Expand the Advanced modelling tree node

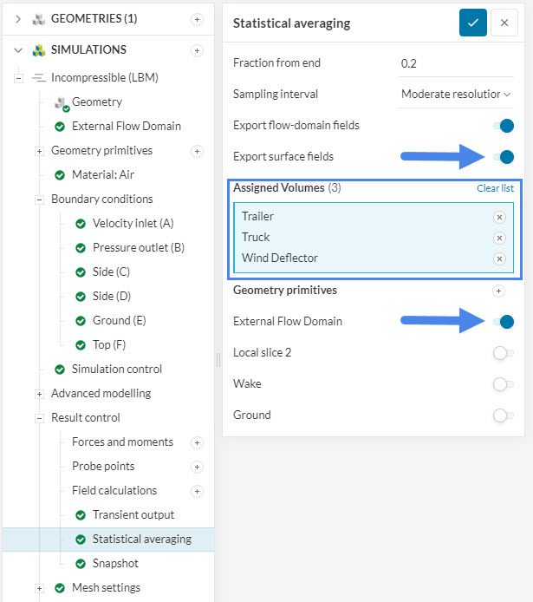(39, 394)
